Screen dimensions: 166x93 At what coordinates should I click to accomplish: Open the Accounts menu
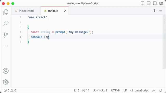point(6,71)
